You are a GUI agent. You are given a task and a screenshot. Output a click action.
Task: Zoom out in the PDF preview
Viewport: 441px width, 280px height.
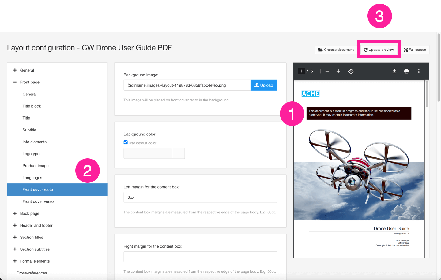(x=327, y=71)
